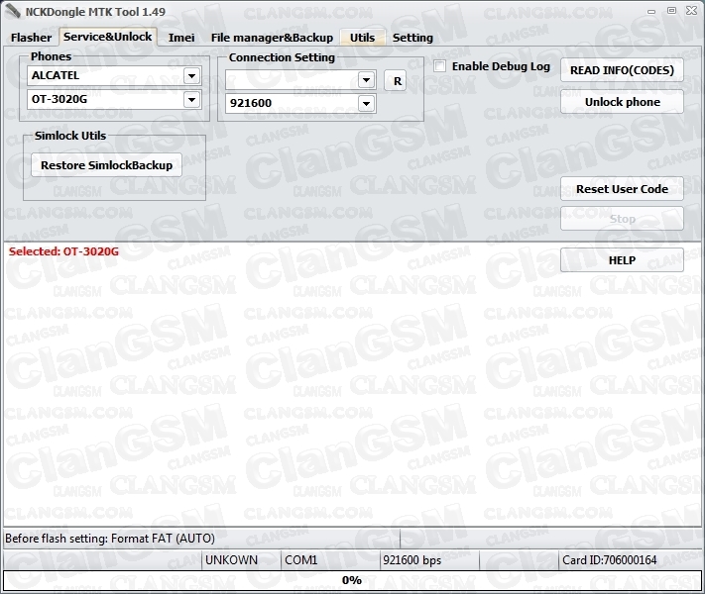705x594 pixels.
Task: Switch to the Flasher tab
Action: (31, 38)
